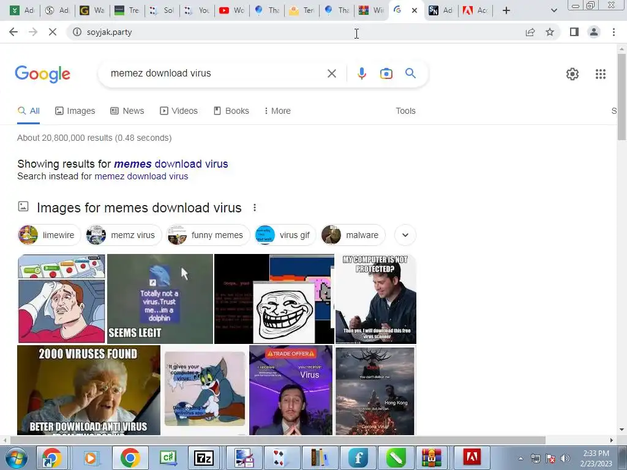Open a new tab with the plus button
This screenshot has height=470, width=627.
tap(506, 10)
